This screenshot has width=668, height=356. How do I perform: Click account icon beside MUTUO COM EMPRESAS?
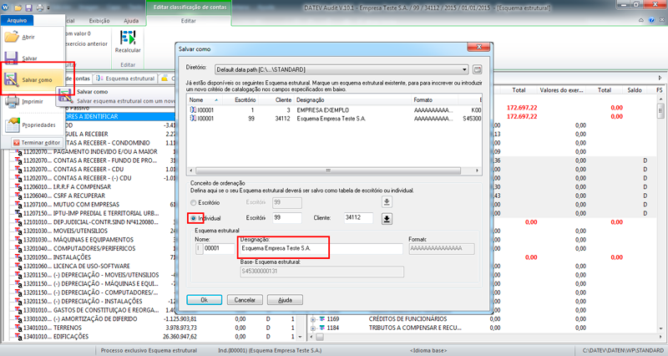pos(18,205)
